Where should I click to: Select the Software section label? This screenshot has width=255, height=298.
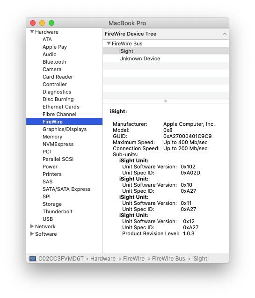pyautogui.click(x=46, y=234)
